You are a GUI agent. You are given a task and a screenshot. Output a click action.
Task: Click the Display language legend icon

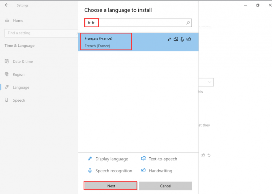[x=90, y=159]
